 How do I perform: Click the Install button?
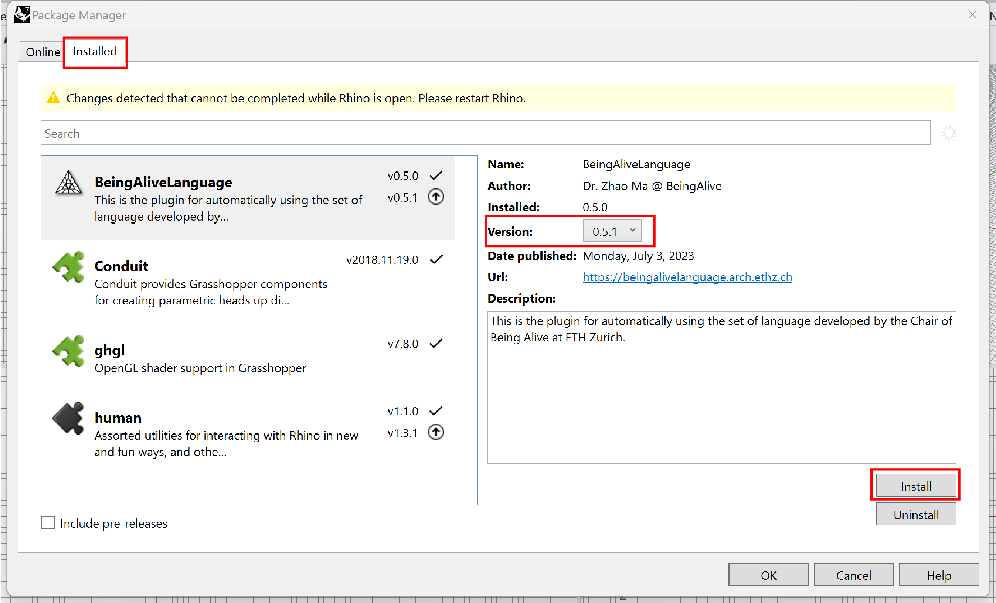(916, 486)
